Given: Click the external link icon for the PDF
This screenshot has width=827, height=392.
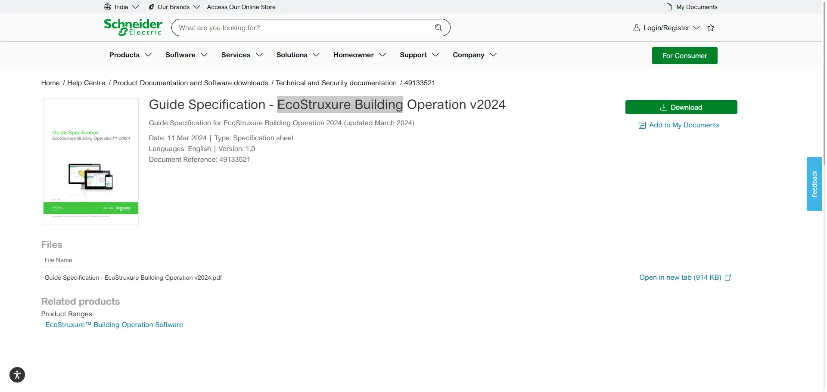Looking at the screenshot, I should tap(728, 278).
